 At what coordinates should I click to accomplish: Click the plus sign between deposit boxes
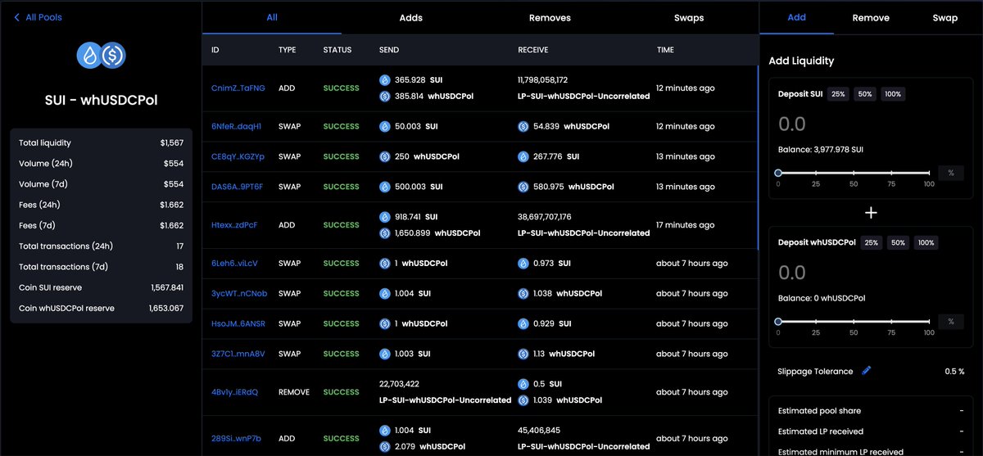click(x=872, y=212)
